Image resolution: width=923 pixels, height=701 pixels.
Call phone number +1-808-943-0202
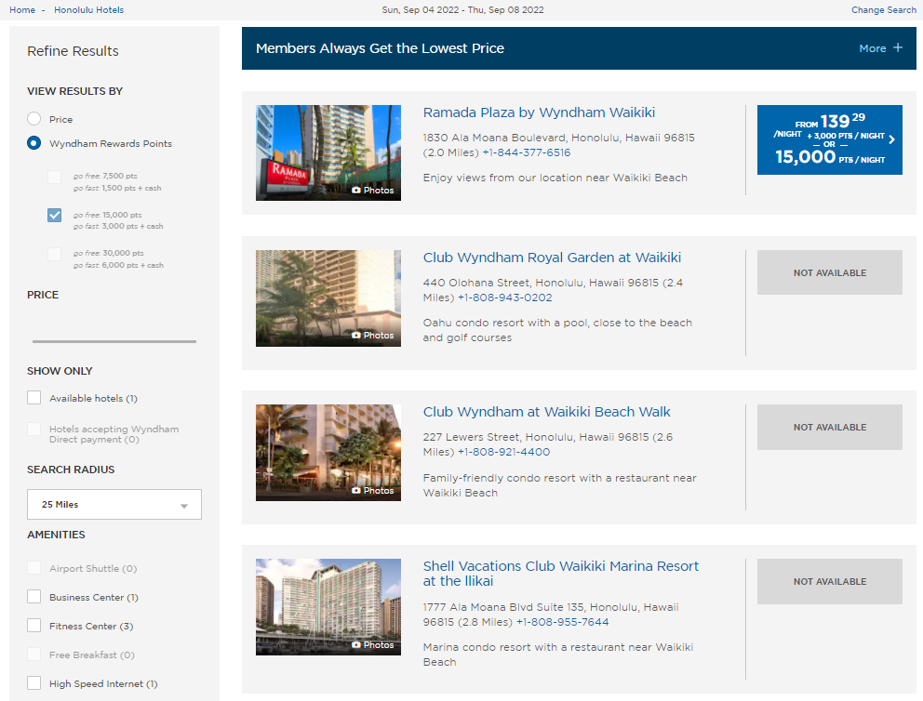pos(504,298)
